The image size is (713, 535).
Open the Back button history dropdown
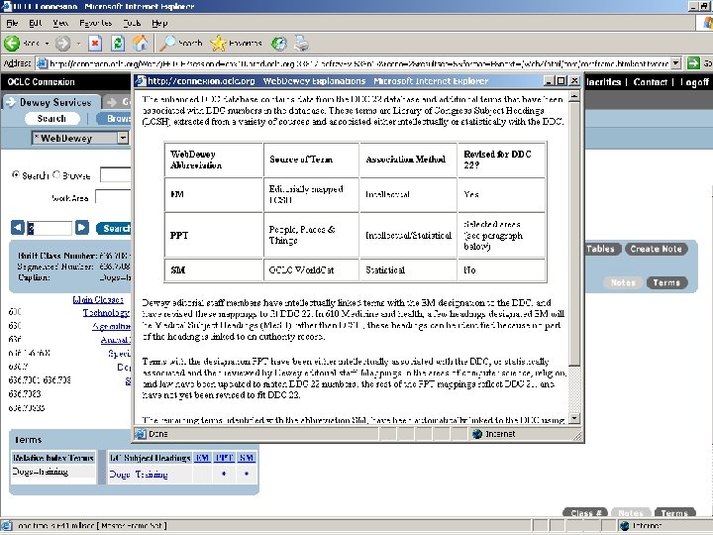tap(47, 44)
